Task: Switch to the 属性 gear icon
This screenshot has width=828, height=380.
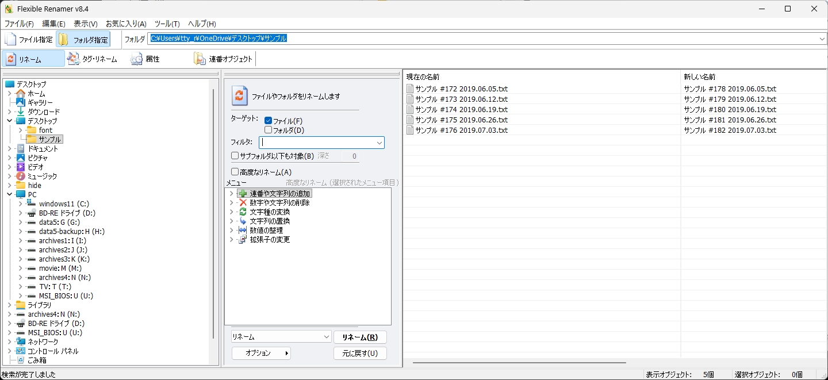Action: pyautogui.click(x=137, y=59)
